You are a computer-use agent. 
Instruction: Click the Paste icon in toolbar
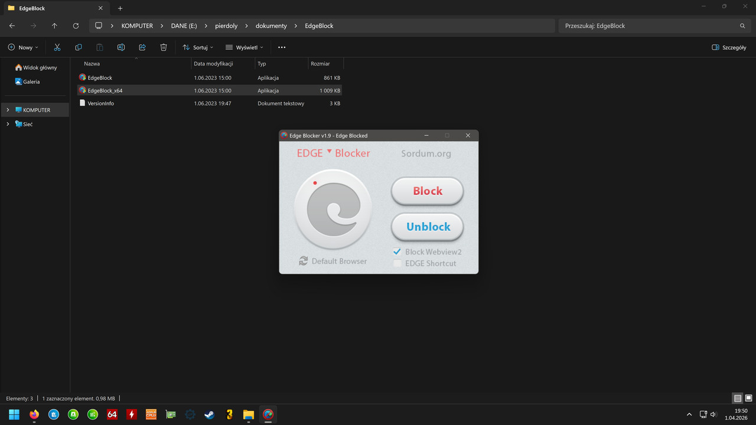click(100, 47)
